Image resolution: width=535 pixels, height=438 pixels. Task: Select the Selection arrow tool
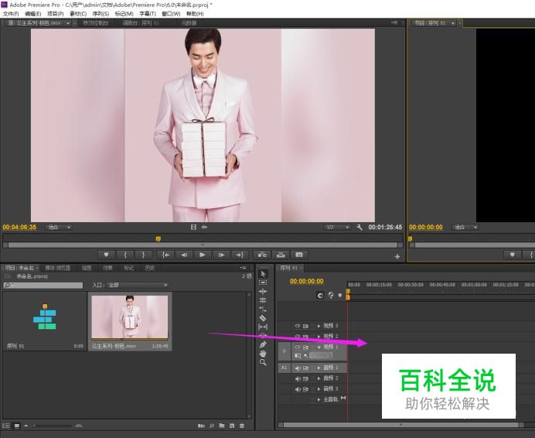coord(263,274)
